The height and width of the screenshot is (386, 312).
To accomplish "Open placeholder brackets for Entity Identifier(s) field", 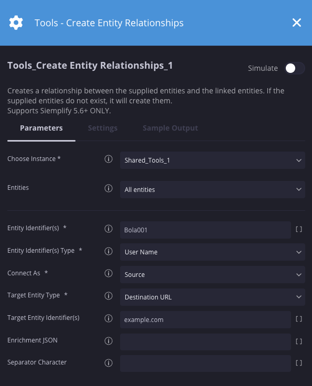I will coord(299,229).
